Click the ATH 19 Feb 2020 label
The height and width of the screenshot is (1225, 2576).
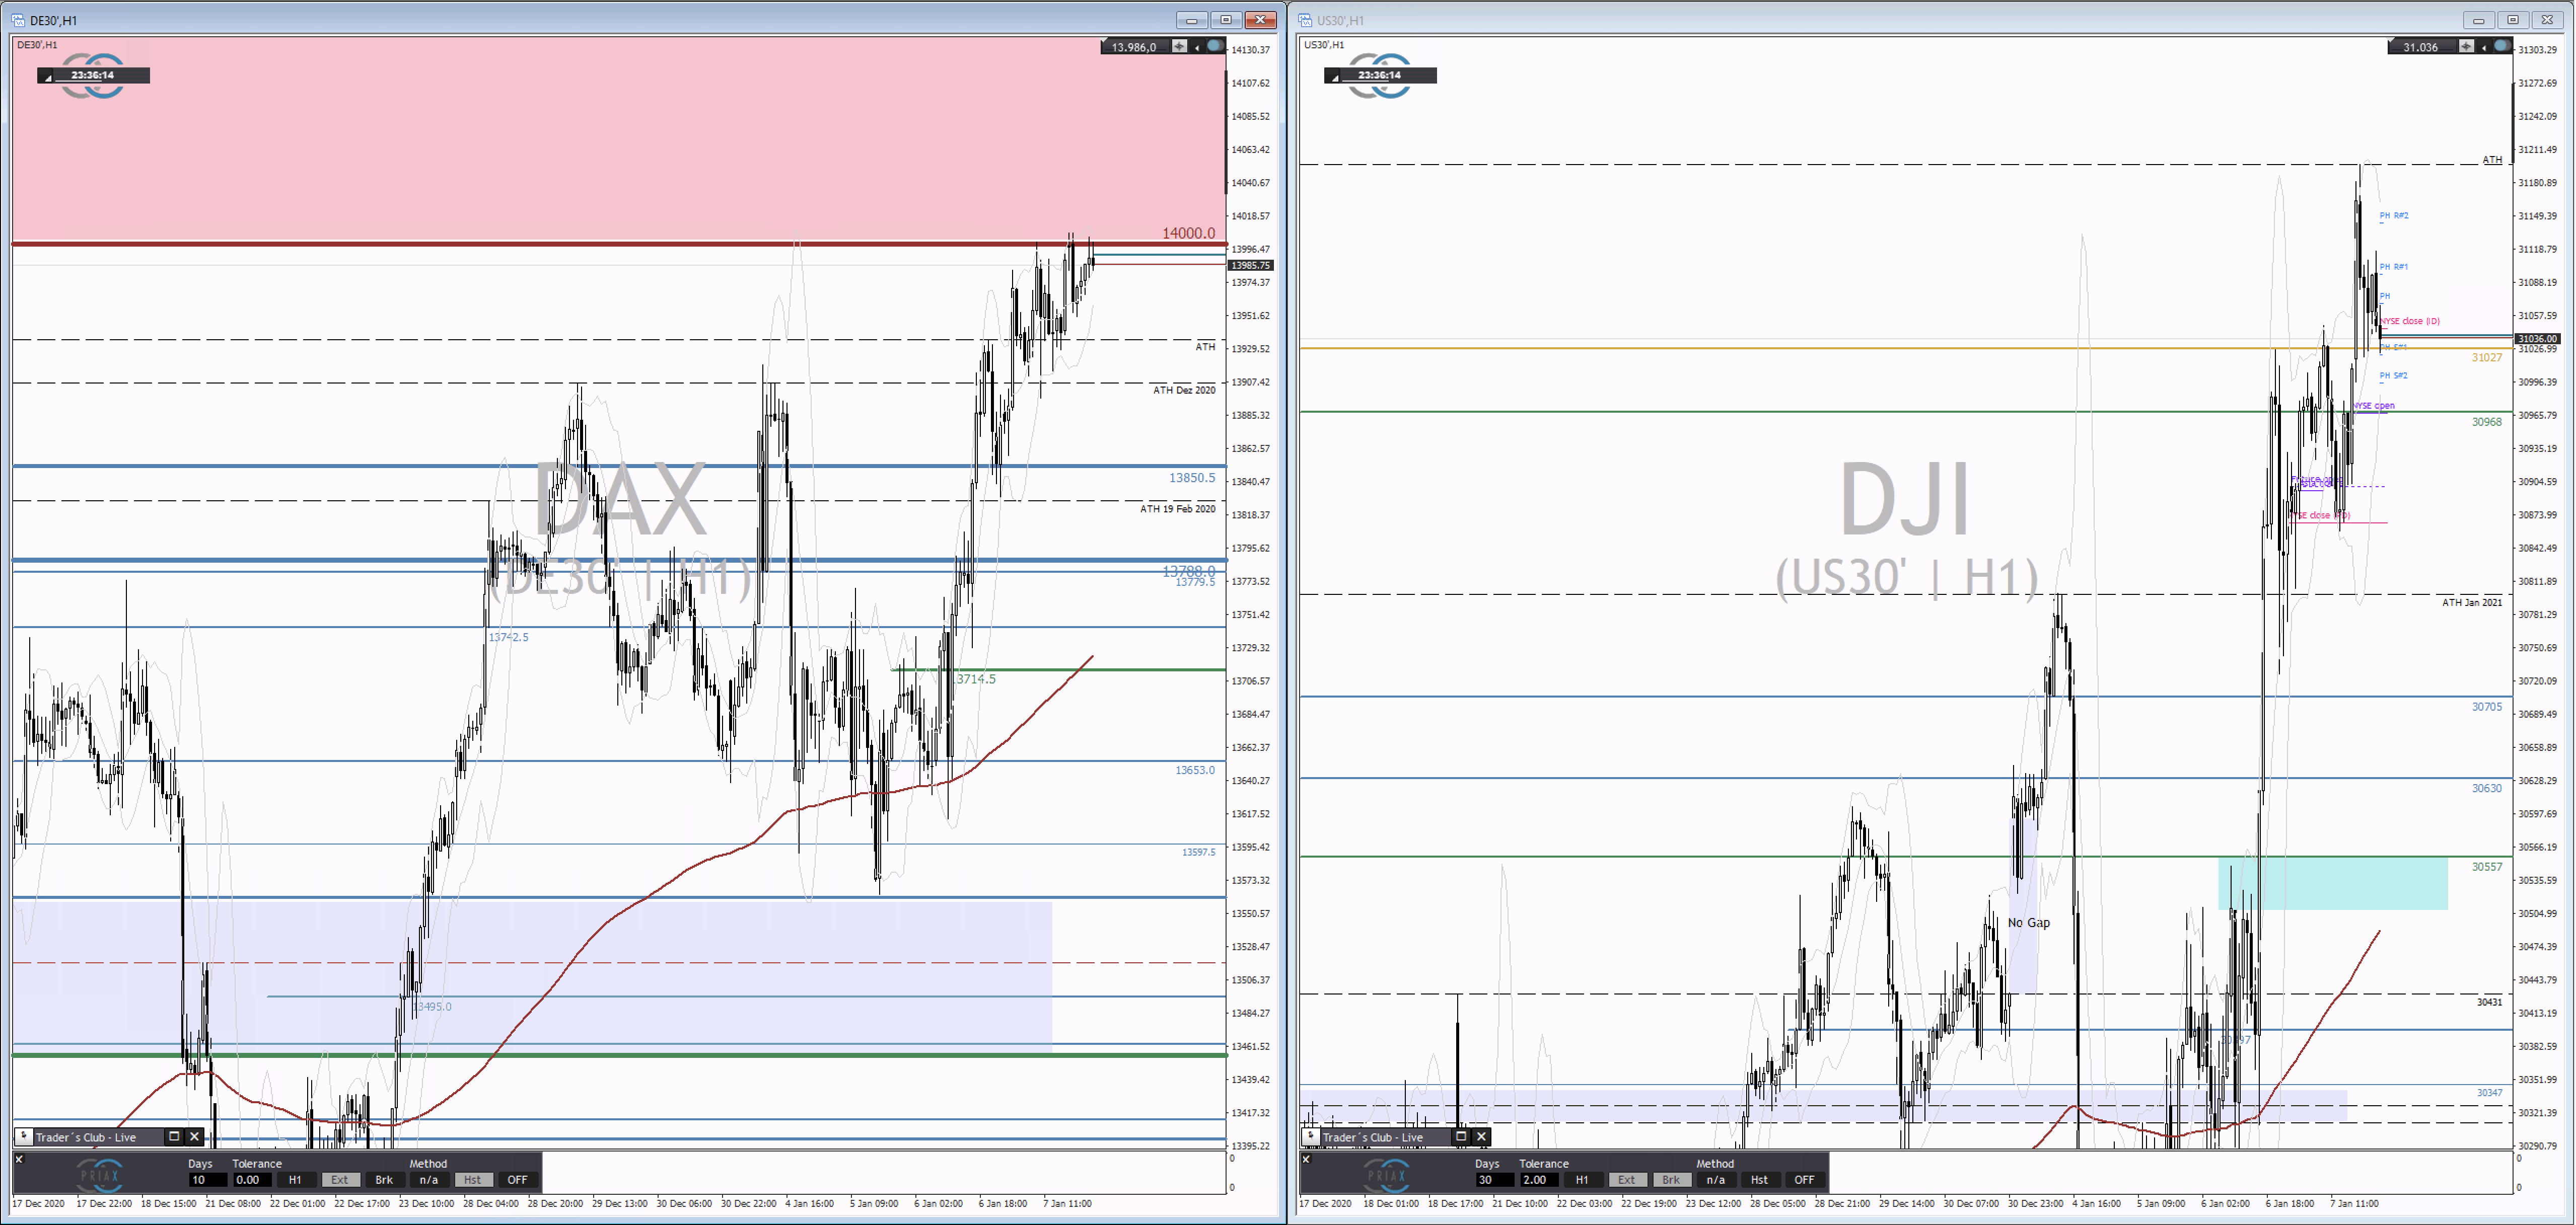1178,509
